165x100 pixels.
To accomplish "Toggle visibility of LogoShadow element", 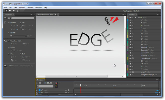I will coord(130,58).
